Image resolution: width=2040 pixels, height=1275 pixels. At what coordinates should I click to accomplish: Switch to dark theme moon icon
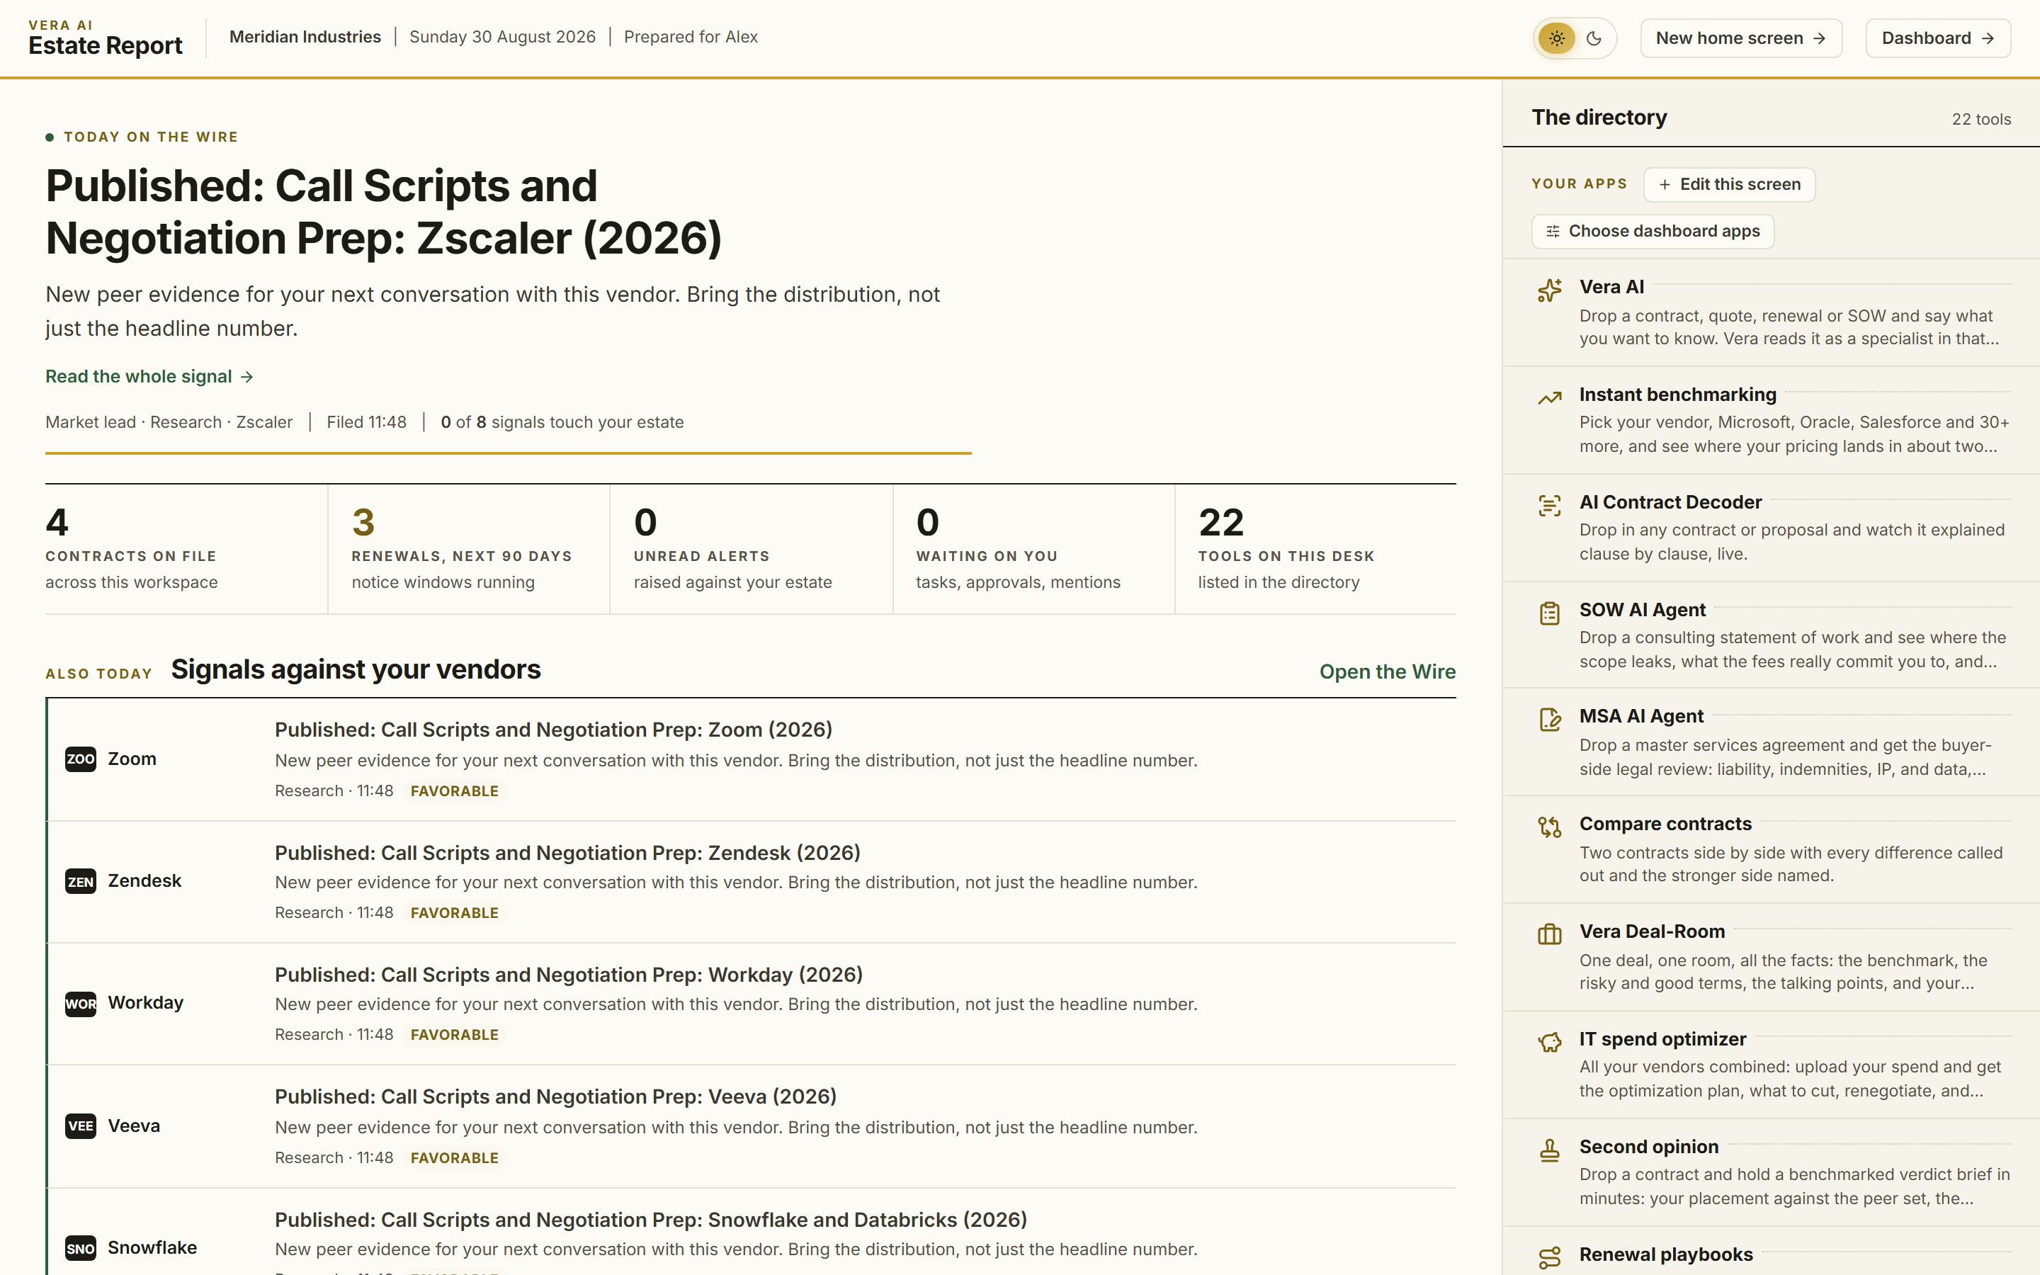pos(1593,38)
